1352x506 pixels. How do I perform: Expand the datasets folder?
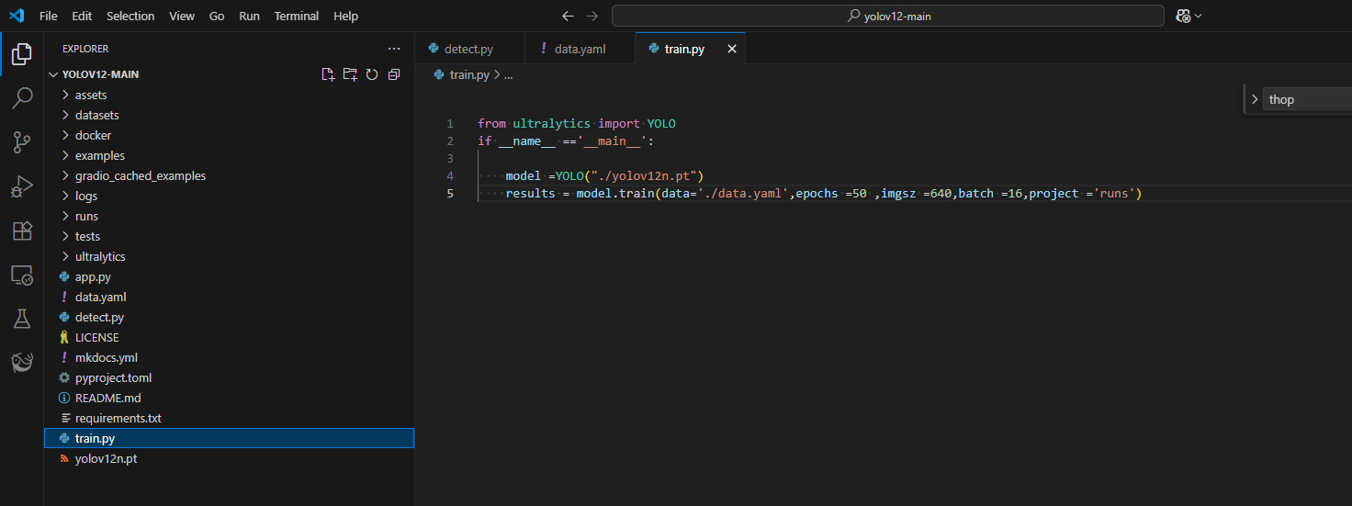(229, 115)
